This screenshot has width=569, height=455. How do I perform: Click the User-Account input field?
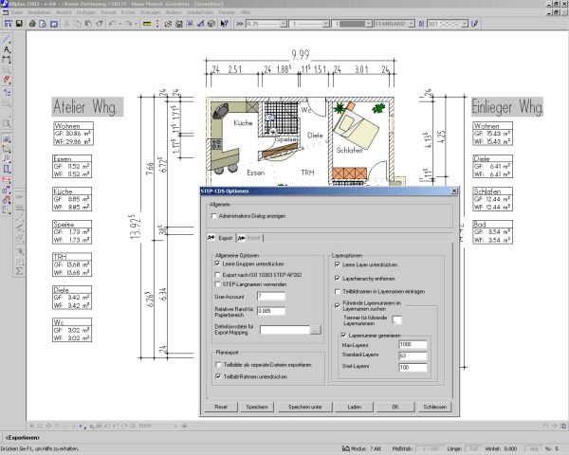(x=271, y=297)
